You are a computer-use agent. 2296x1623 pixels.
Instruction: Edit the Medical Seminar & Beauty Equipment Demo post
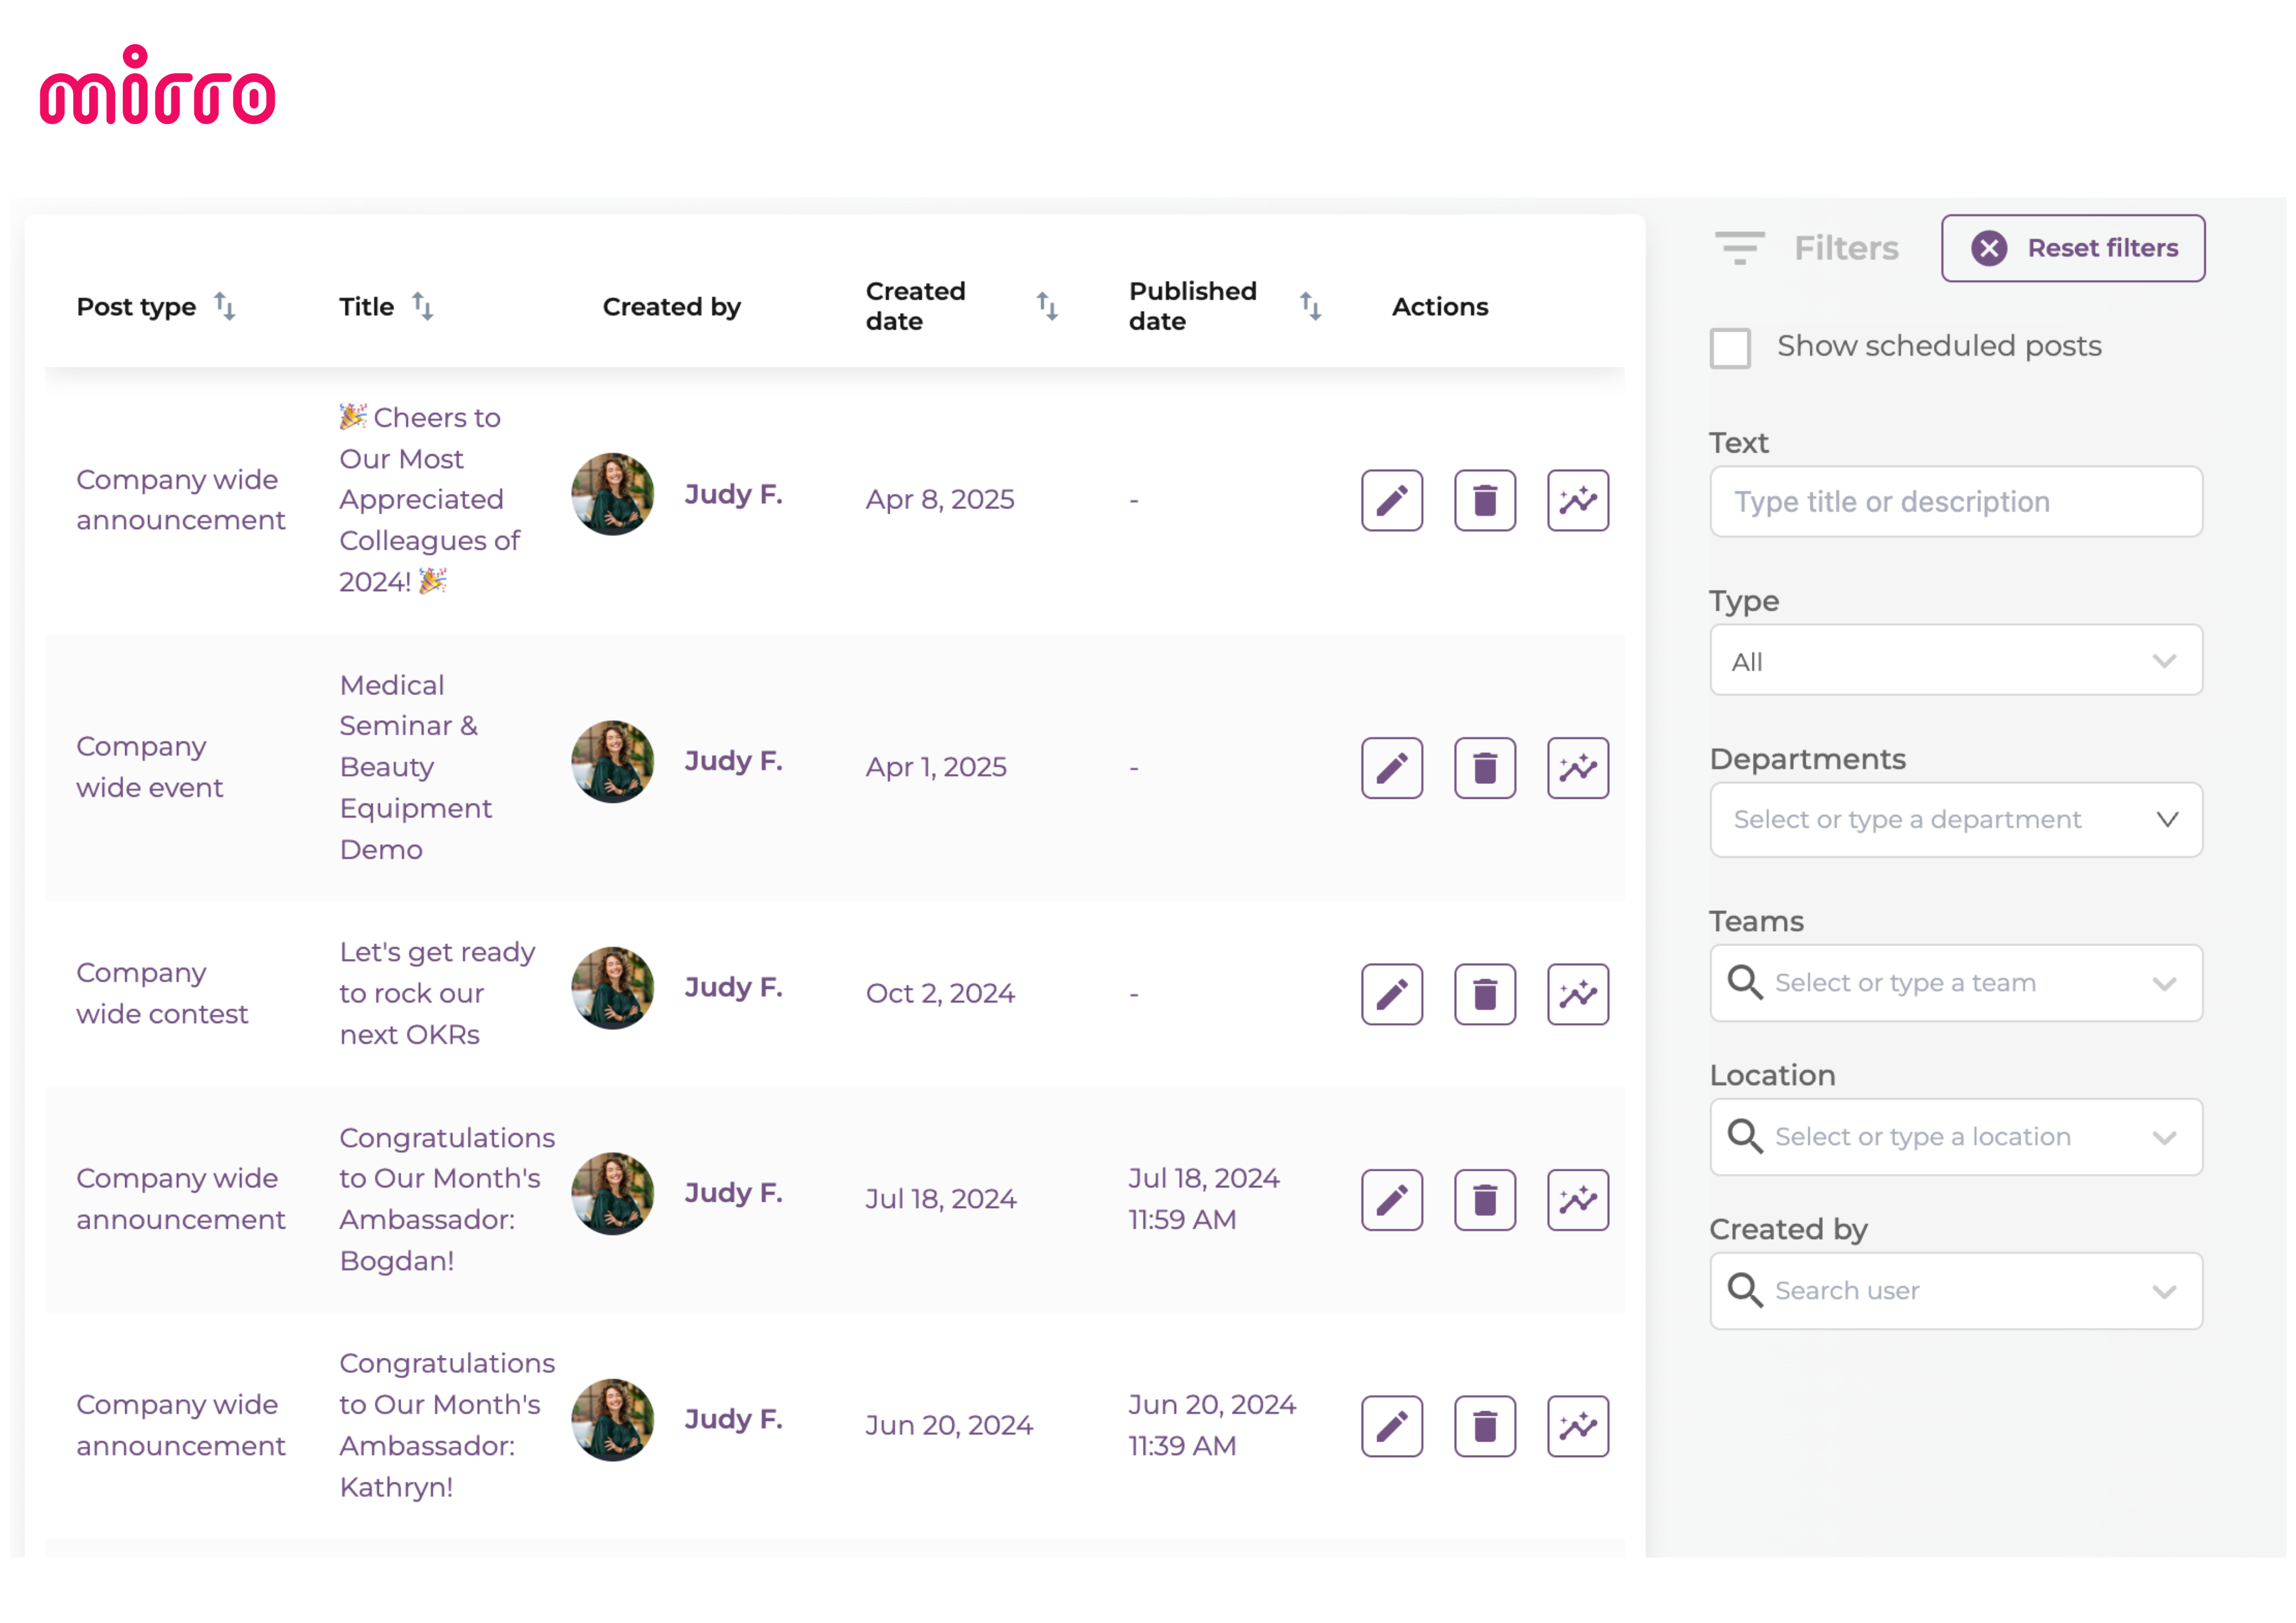coord(1391,768)
